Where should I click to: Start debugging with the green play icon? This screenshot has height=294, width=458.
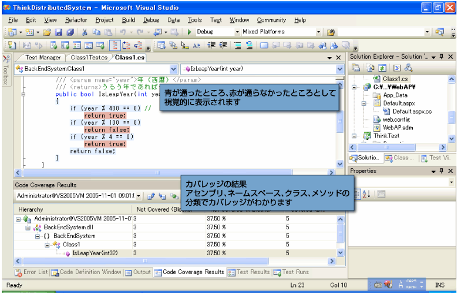(189, 32)
